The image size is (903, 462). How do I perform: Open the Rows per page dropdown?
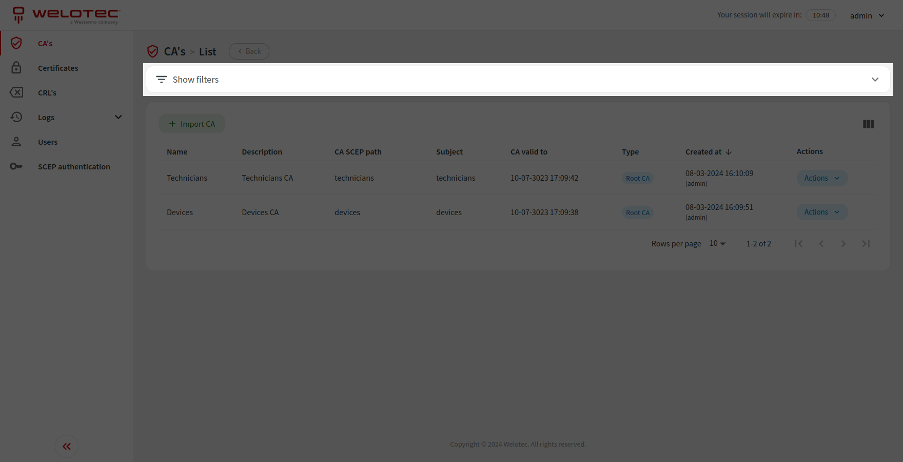(x=716, y=243)
